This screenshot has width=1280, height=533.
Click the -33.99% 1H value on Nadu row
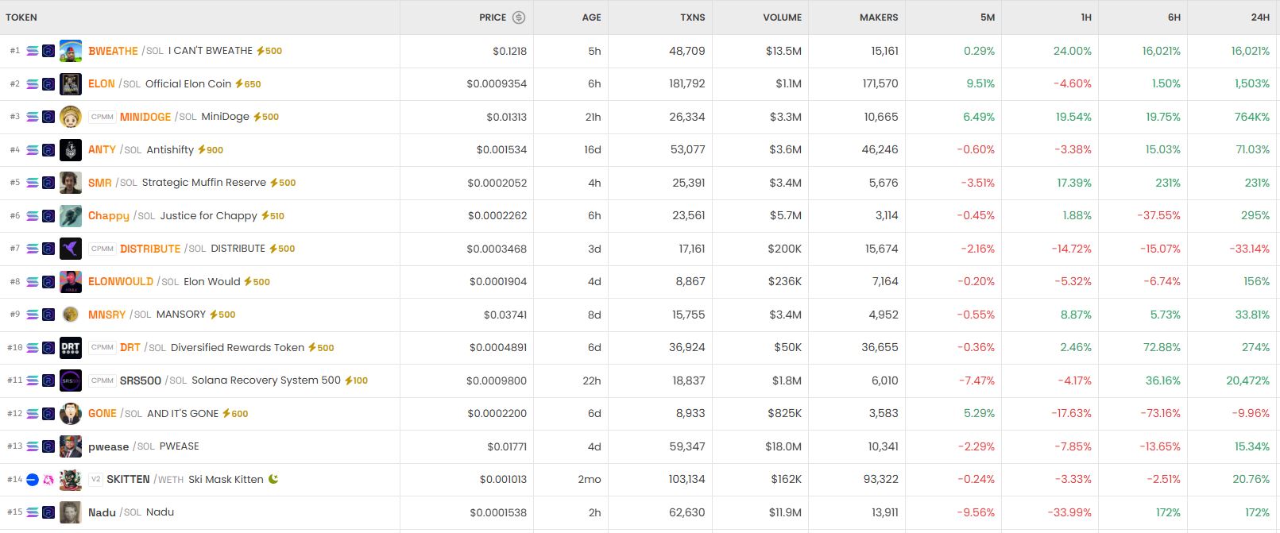[x=1069, y=512]
